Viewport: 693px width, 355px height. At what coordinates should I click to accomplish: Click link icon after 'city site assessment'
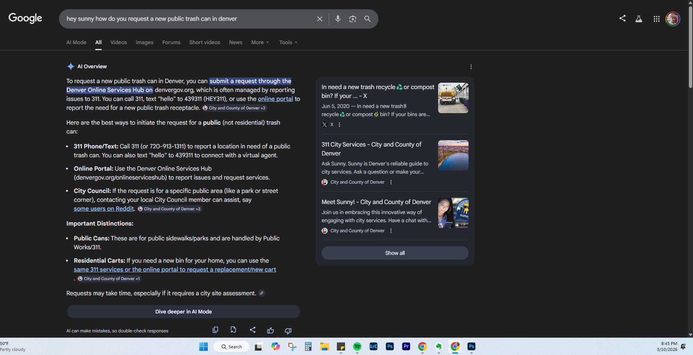click(262, 293)
